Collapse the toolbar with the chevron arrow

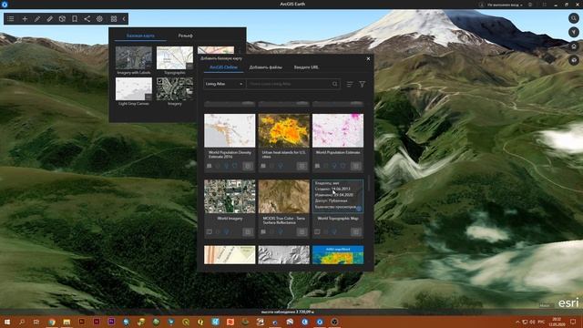[x=124, y=18]
